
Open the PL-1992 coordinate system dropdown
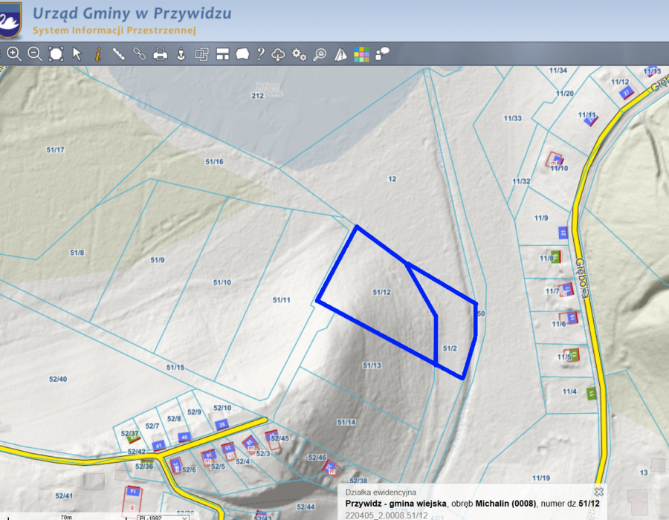167,518
